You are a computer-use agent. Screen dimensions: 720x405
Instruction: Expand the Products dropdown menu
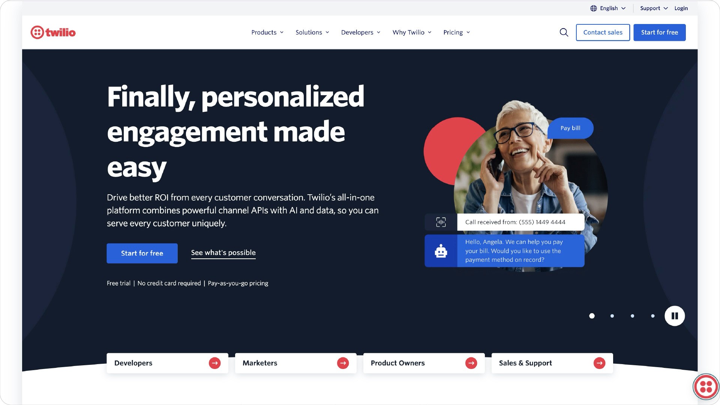coord(267,32)
